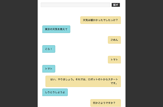Click "暖かかった" in the top yellow bubble
The image size is (163, 107).
(97, 20)
